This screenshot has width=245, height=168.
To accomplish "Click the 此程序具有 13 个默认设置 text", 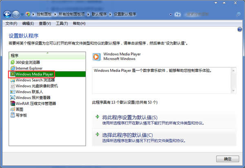I will tap(125, 103).
